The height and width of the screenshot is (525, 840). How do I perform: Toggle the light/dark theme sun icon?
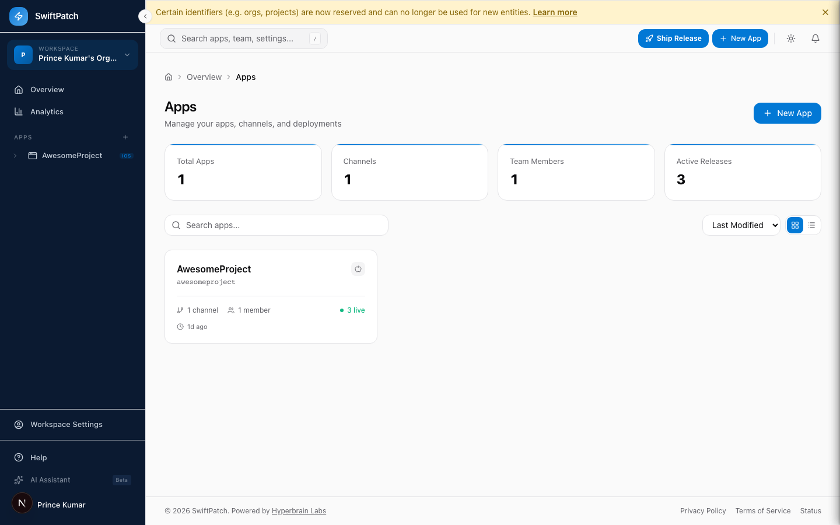coord(791,38)
